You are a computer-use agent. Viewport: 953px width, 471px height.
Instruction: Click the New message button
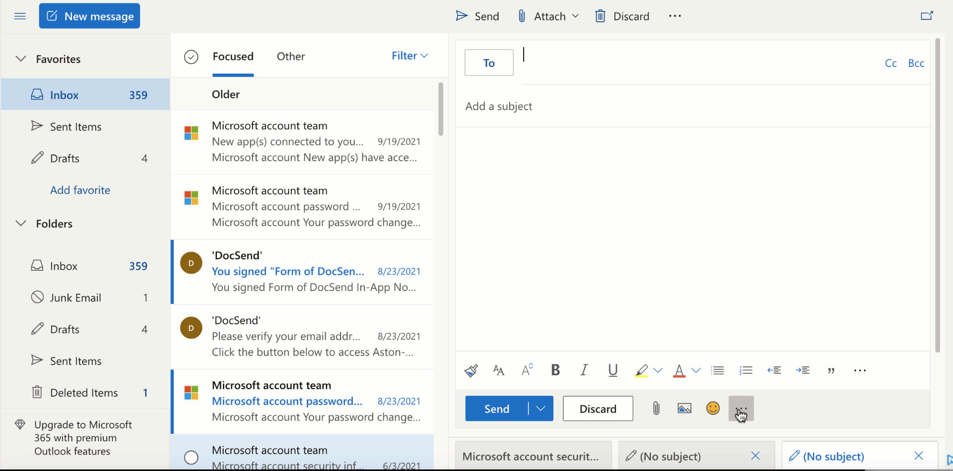[89, 16]
